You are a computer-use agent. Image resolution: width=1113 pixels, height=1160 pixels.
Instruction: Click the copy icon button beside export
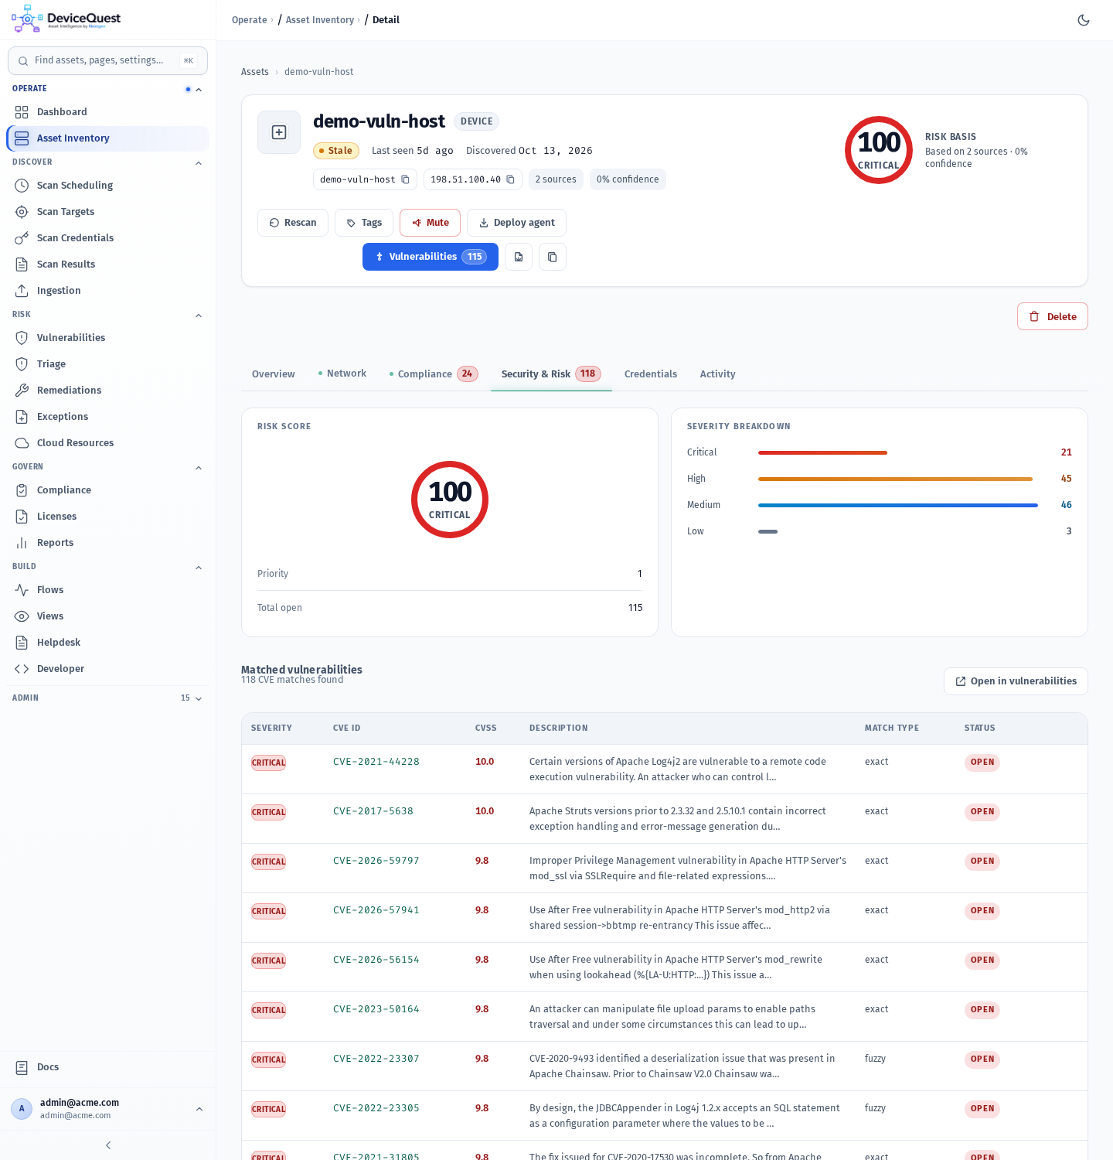[x=553, y=257]
